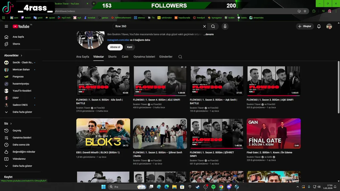The width and height of the screenshot is (340, 191).
Task: Open the notifications bell
Action: coord(319,26)
